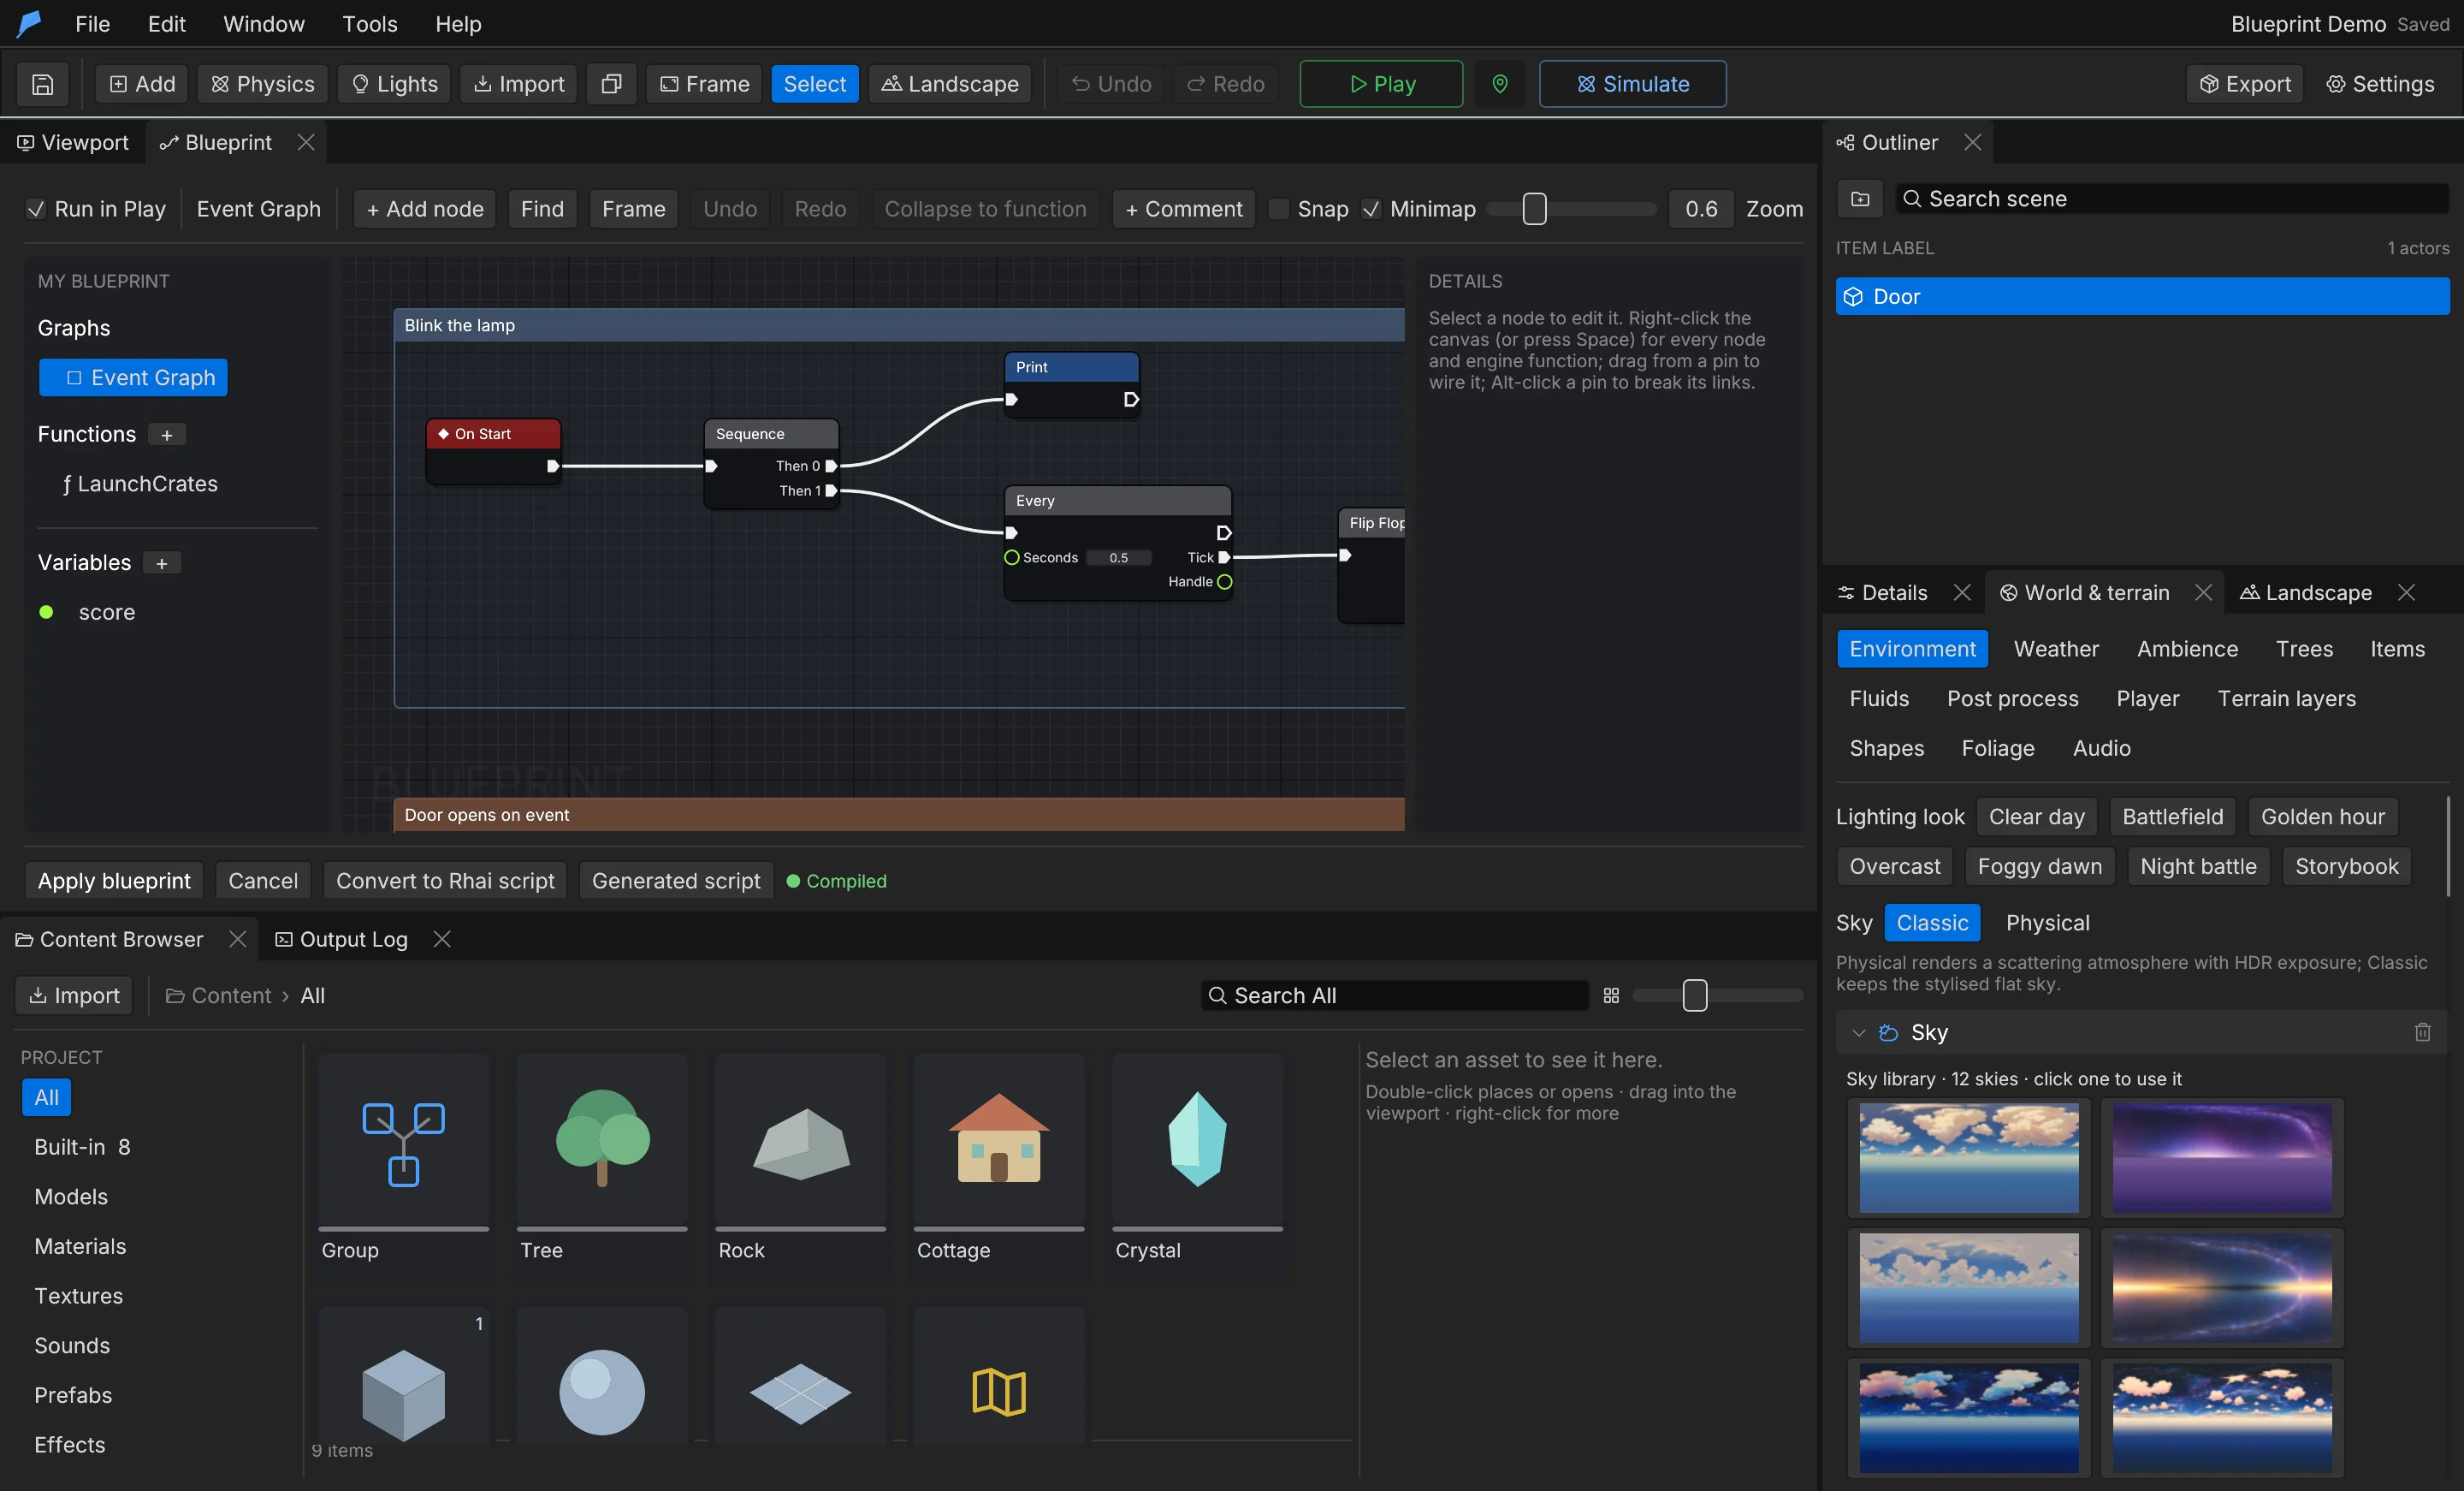This screenshot has height=1491, width=2464.
Task: Close the World & terrain tab
Action: click(x=2203, y=593)
